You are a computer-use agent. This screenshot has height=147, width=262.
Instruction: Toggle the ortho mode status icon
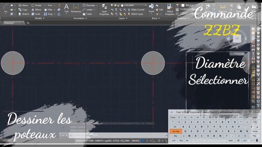(x=155, y=141)
